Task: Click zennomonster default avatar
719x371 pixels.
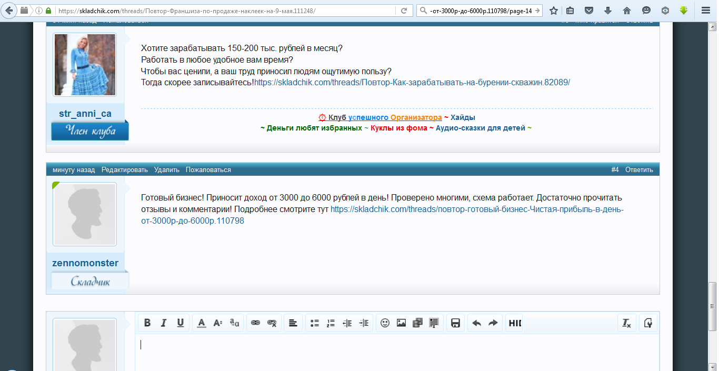Action: tap(85, 214)
